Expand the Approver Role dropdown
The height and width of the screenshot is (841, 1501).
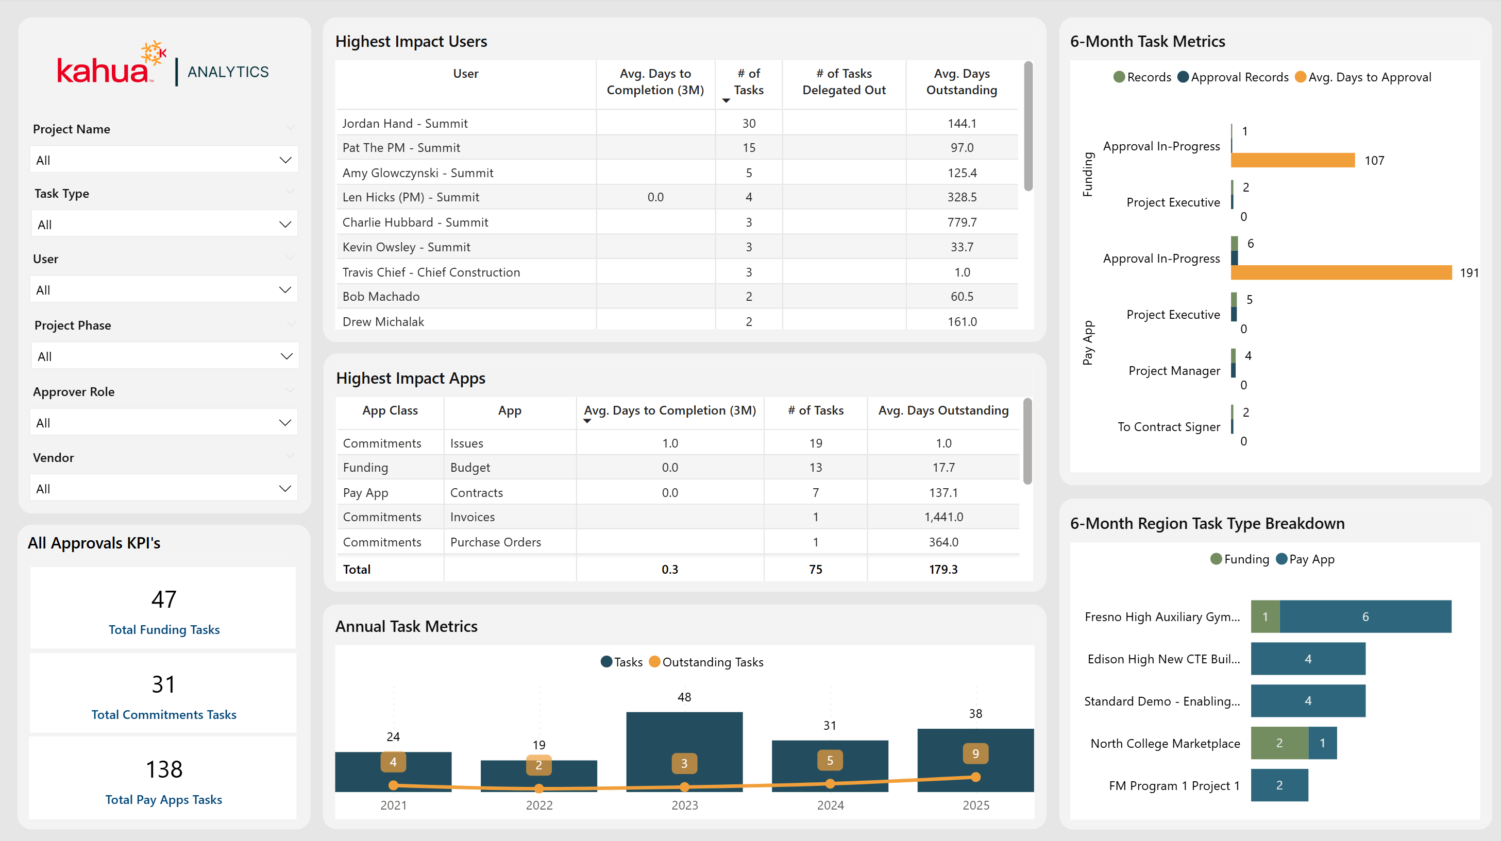(x=164, y=423)
